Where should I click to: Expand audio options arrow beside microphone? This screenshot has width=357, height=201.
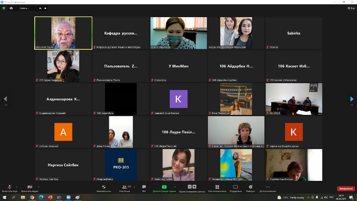[x=17, y=186]
